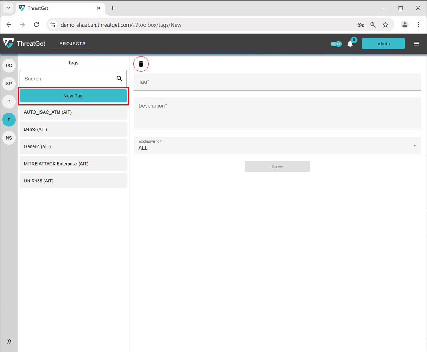The width and height of the screenshot is (427, 352).
Task: Bookmark this page with star icon
Action: pos(385,25)
